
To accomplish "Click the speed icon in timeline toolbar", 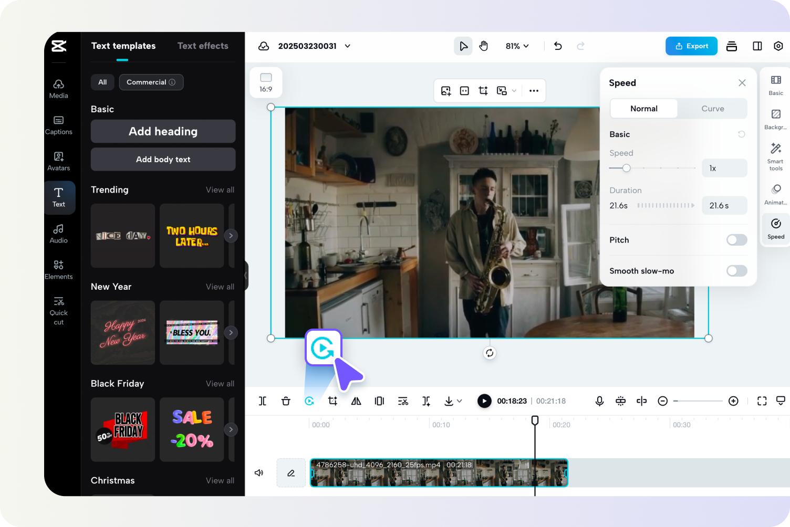I will pyautogui.click(x=309, y=401).
